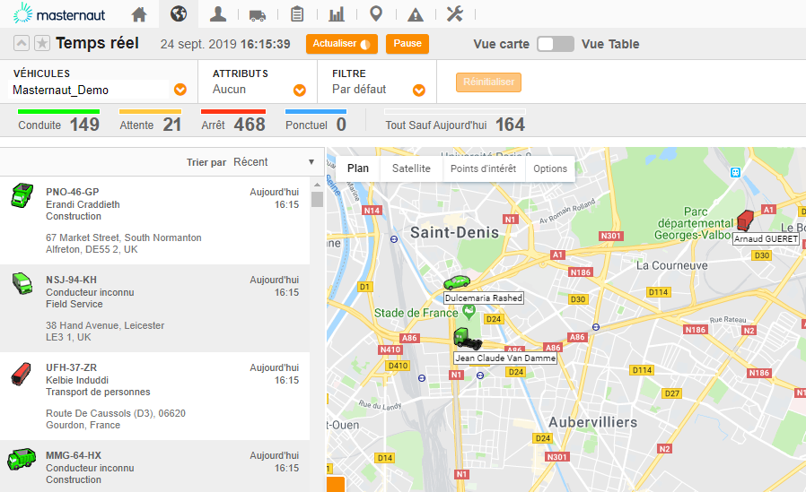Screen dimensions: 806x492
Task: Add page to favorites with star icon
Action: point(42,43)
